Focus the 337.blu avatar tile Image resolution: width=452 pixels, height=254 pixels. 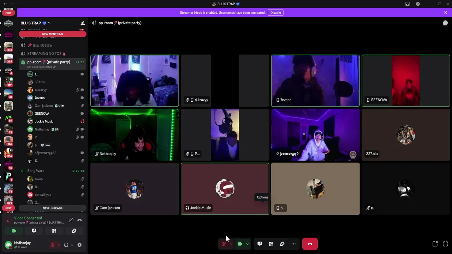coord(406,135)
